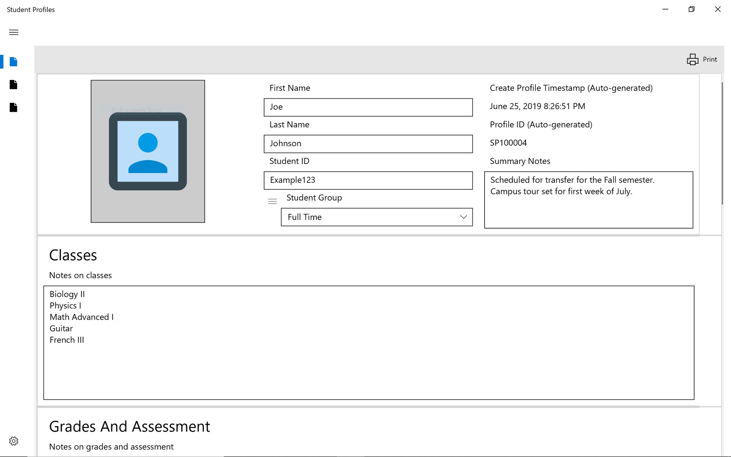This screenshot has height=457, width=731.
Task: Open the navigation hamburger menu
Action: pos(13,32)
